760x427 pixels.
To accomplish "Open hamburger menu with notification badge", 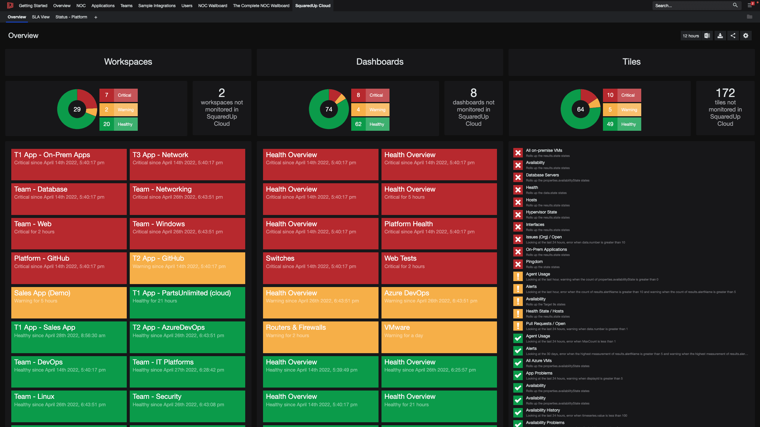I will click(750, 5).
